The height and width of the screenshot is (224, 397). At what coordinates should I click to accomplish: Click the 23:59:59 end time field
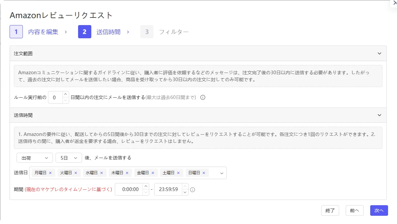point(168,190)
